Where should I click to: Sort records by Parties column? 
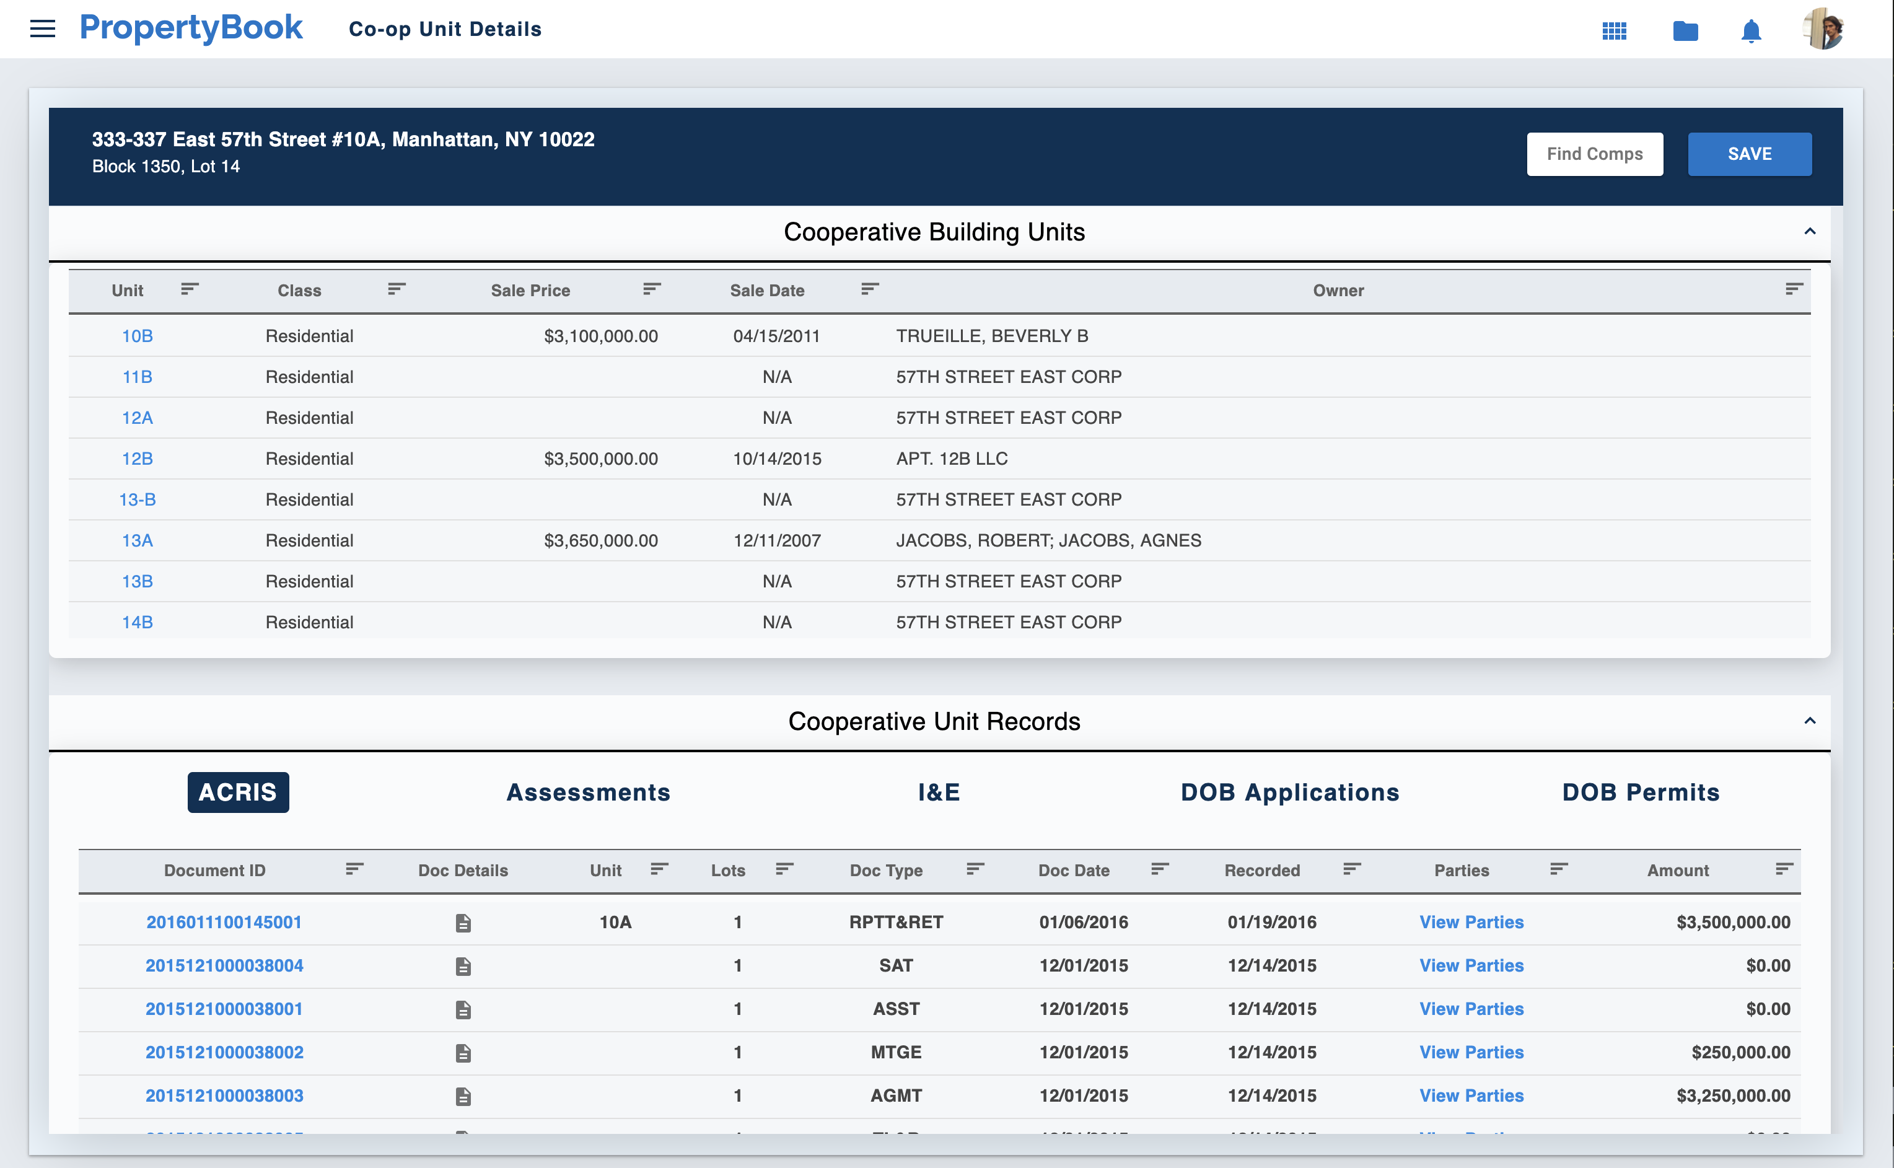(x=1559, y=869)
